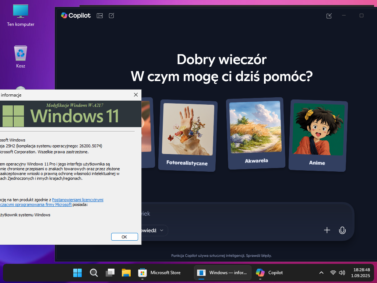The height and width of the screenshot is (283, 377).
Task: Launch File Explorer from taskbar
Action: point(126,273)
